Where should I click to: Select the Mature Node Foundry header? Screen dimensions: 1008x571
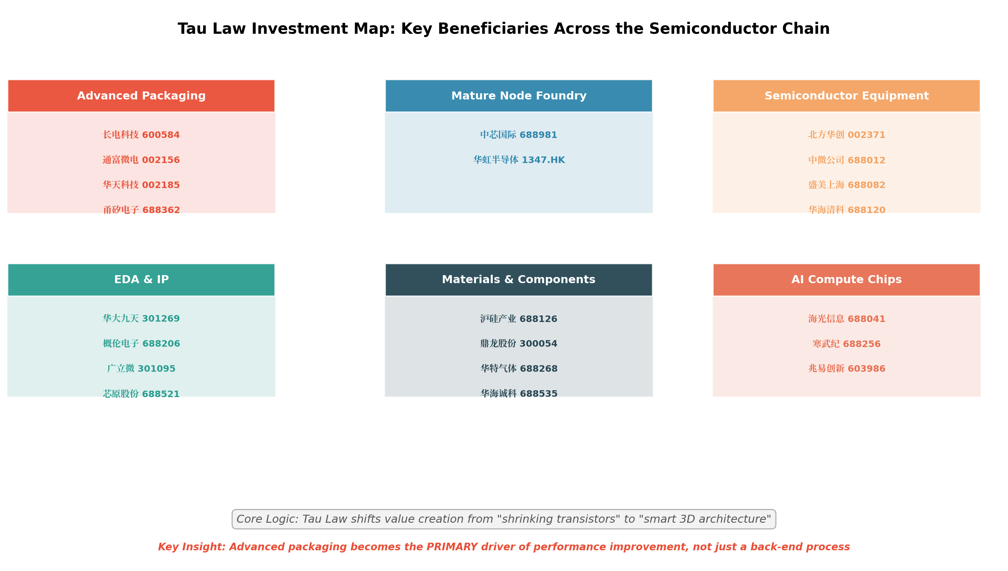click(x=519, y=96)
